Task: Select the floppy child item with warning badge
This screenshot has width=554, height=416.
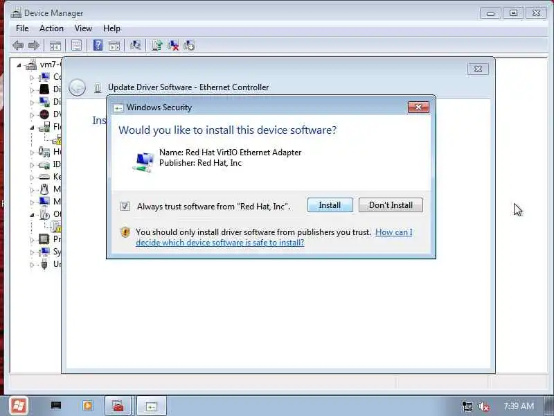Action: point(57,139)
